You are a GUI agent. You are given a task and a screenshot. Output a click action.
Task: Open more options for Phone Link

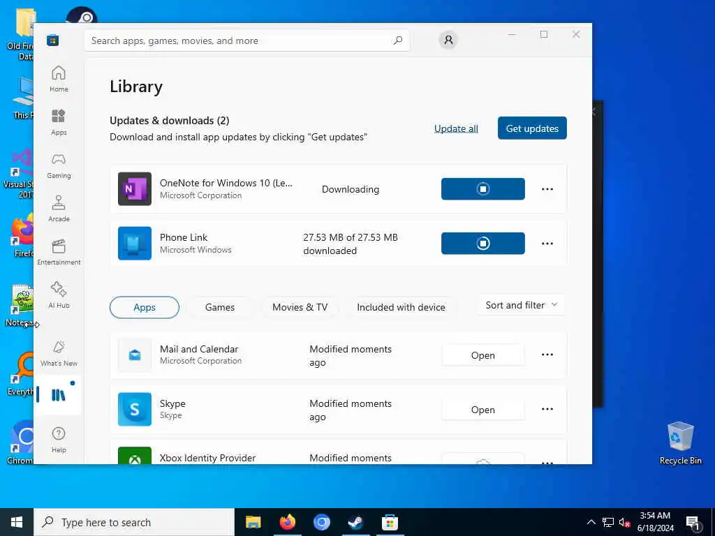pos(547,244)
